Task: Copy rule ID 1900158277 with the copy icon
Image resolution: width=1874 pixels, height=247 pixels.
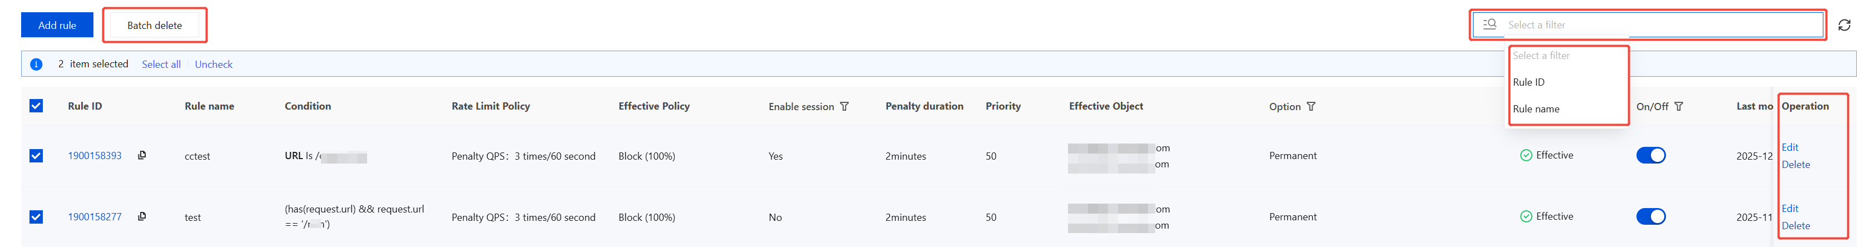Action: pyautogui.click(x=142, y=216)
